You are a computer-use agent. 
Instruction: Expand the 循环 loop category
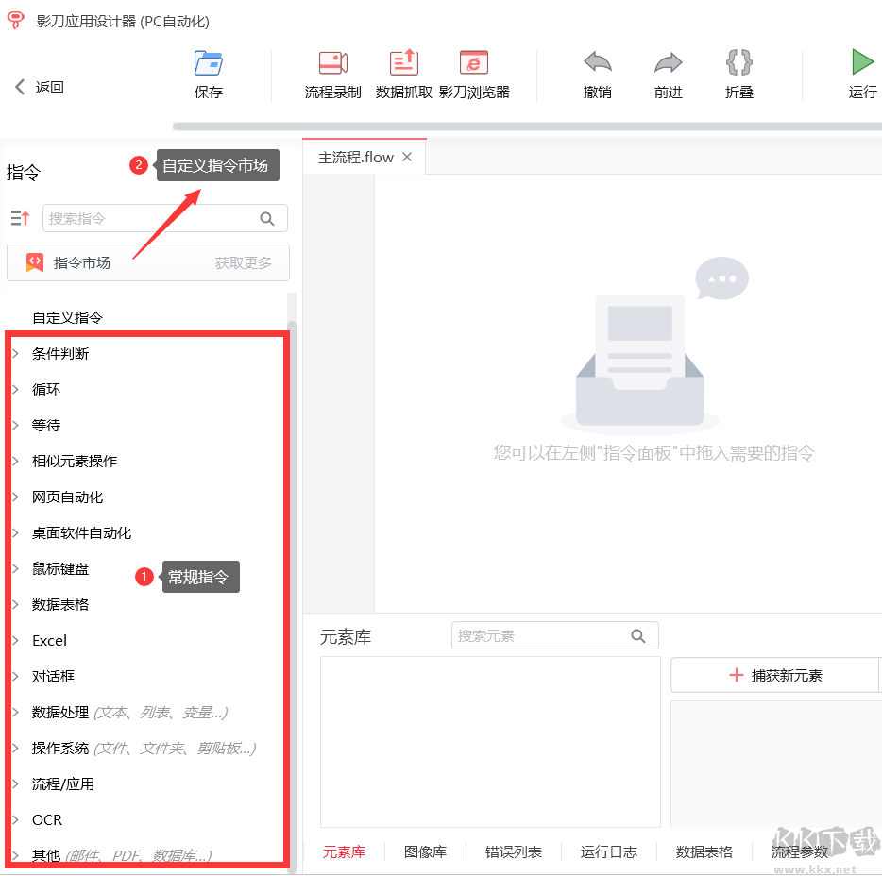pyautogui.click(x=45, y=389)
